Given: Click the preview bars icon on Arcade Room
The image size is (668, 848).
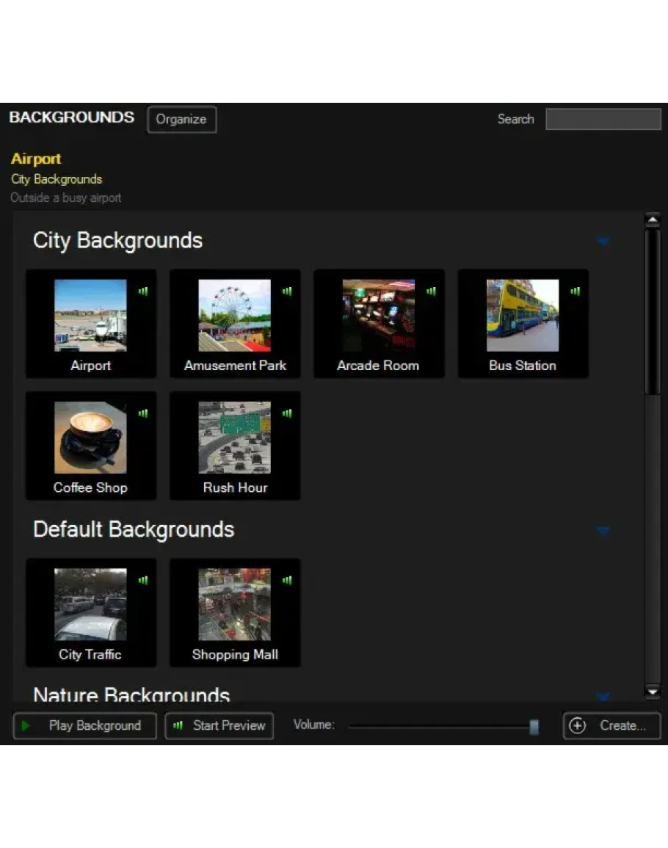Looking at the screenshot, I should click(431, 291).
